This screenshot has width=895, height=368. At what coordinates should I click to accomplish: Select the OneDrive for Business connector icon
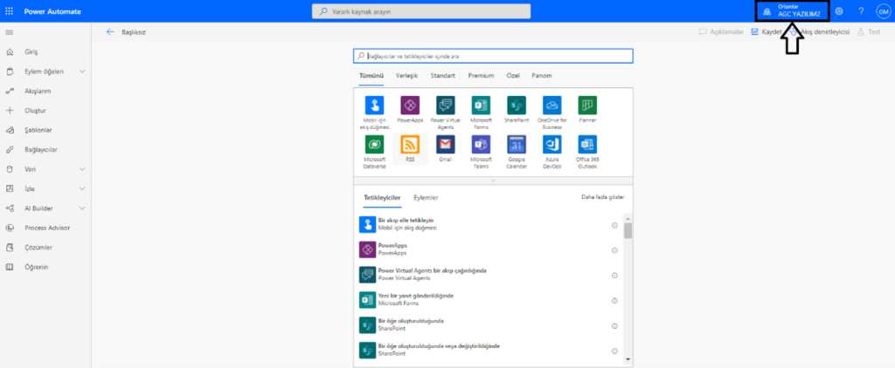(552, 106)
